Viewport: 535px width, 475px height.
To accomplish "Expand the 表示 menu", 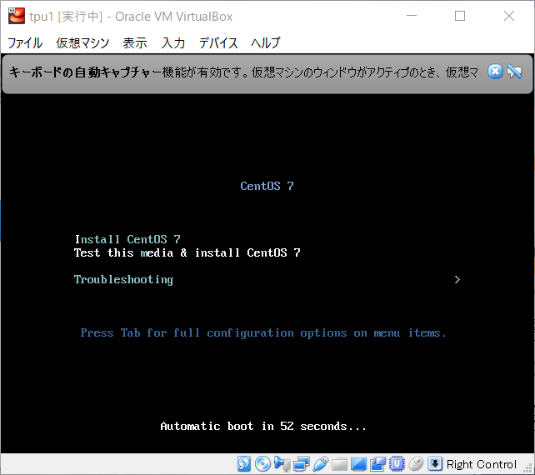I will [135, 43].
